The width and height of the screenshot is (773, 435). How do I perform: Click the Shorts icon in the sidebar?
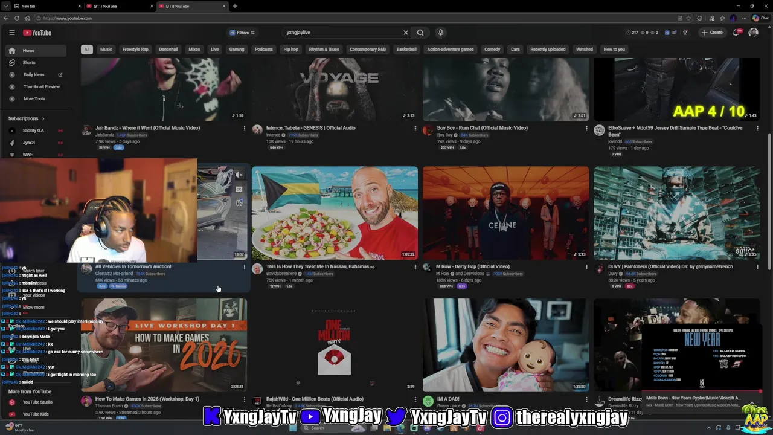point(11,62)
